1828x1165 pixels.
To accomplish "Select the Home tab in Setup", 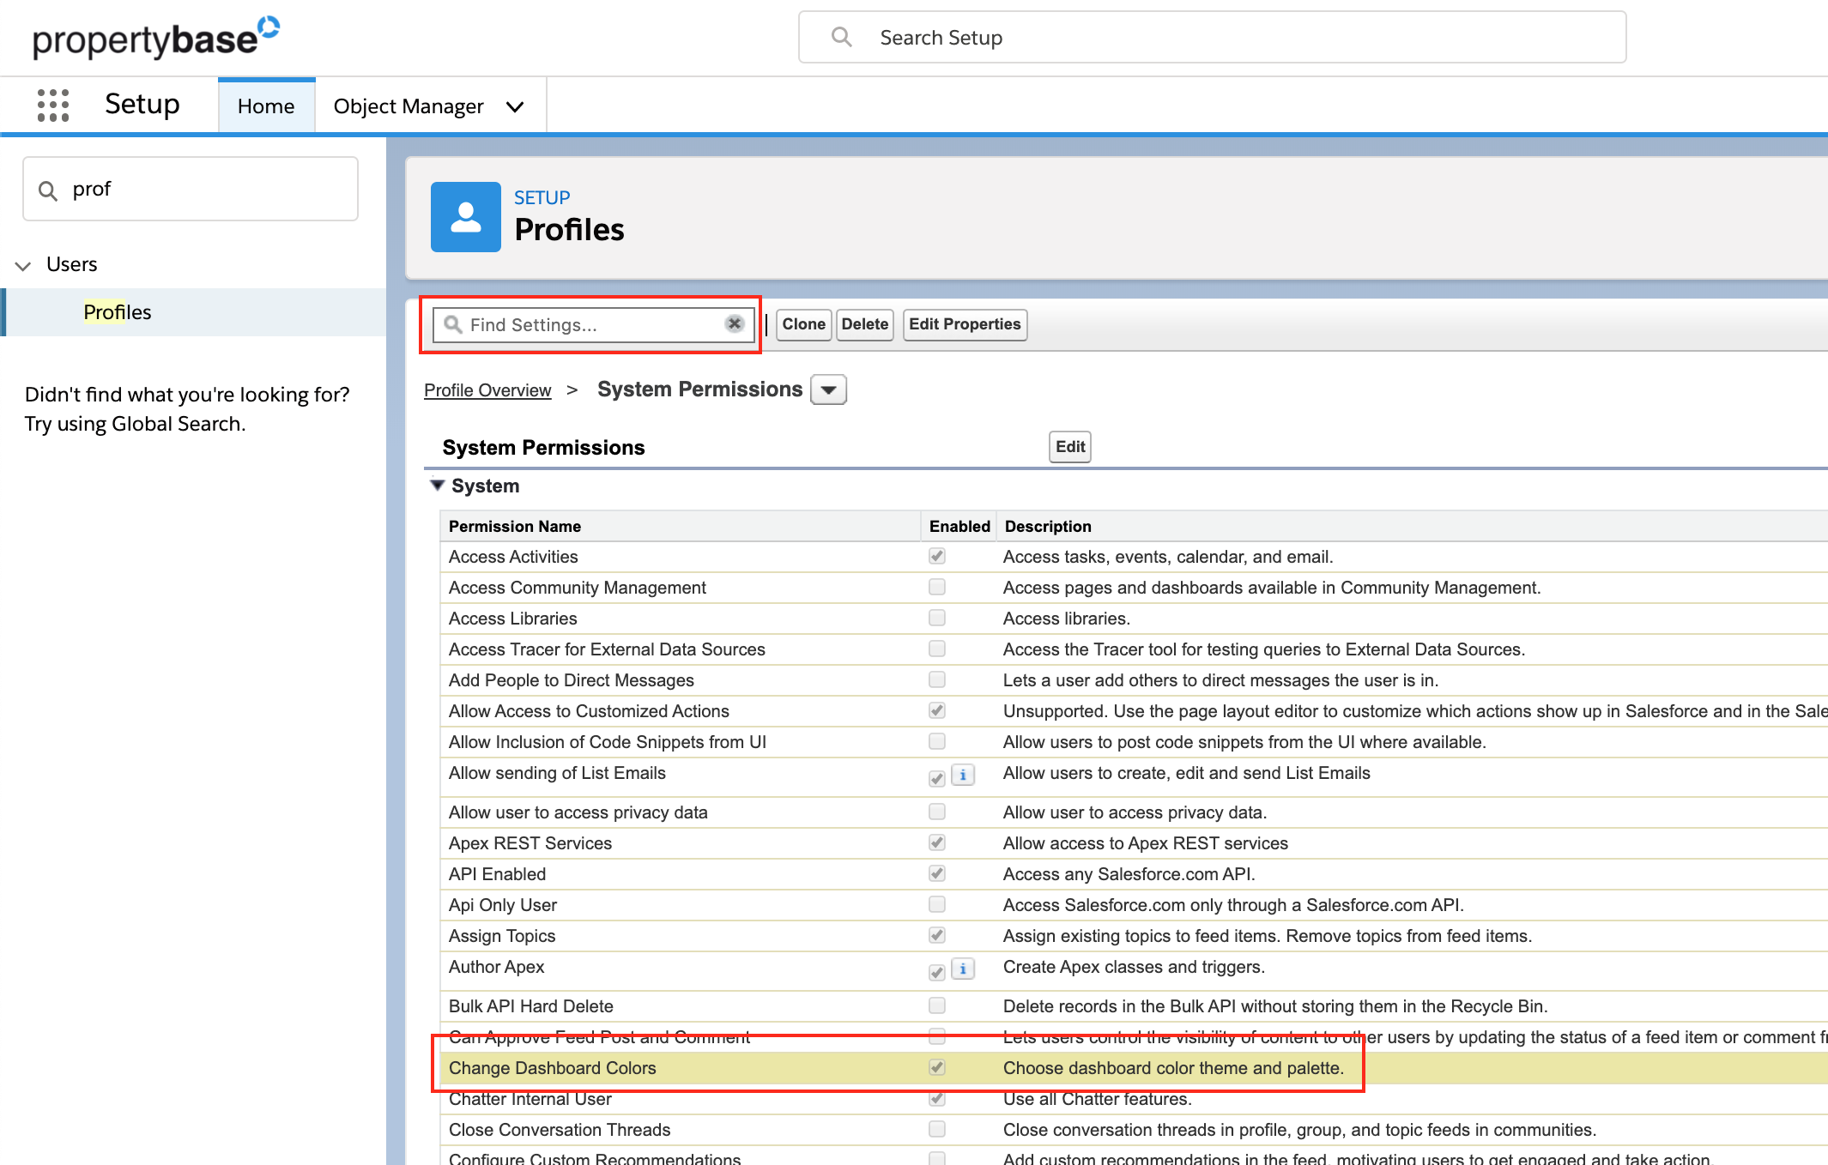I will (x=265, y=105).
